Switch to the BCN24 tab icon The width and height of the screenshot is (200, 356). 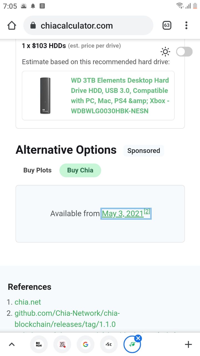39,345
